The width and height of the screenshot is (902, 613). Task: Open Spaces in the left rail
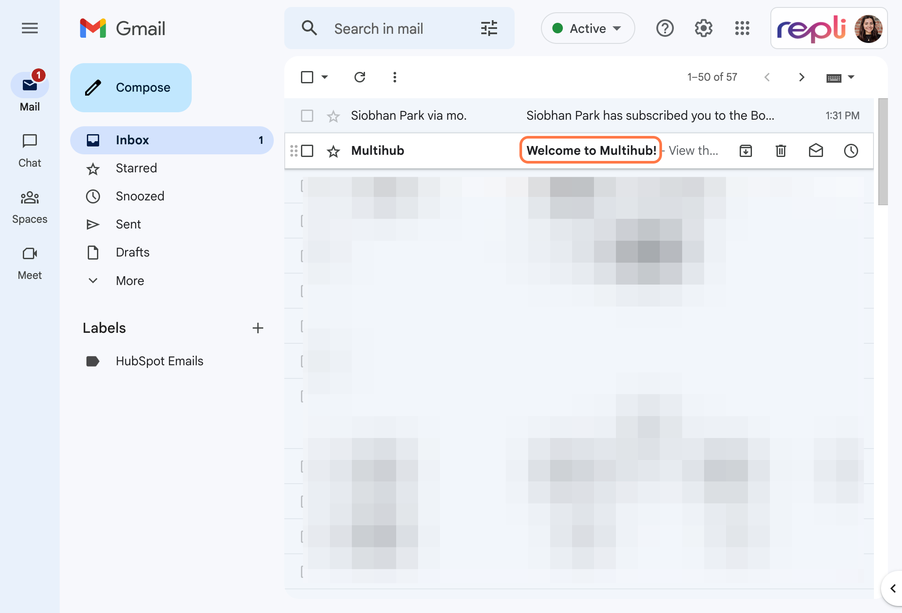click(30, 207)
